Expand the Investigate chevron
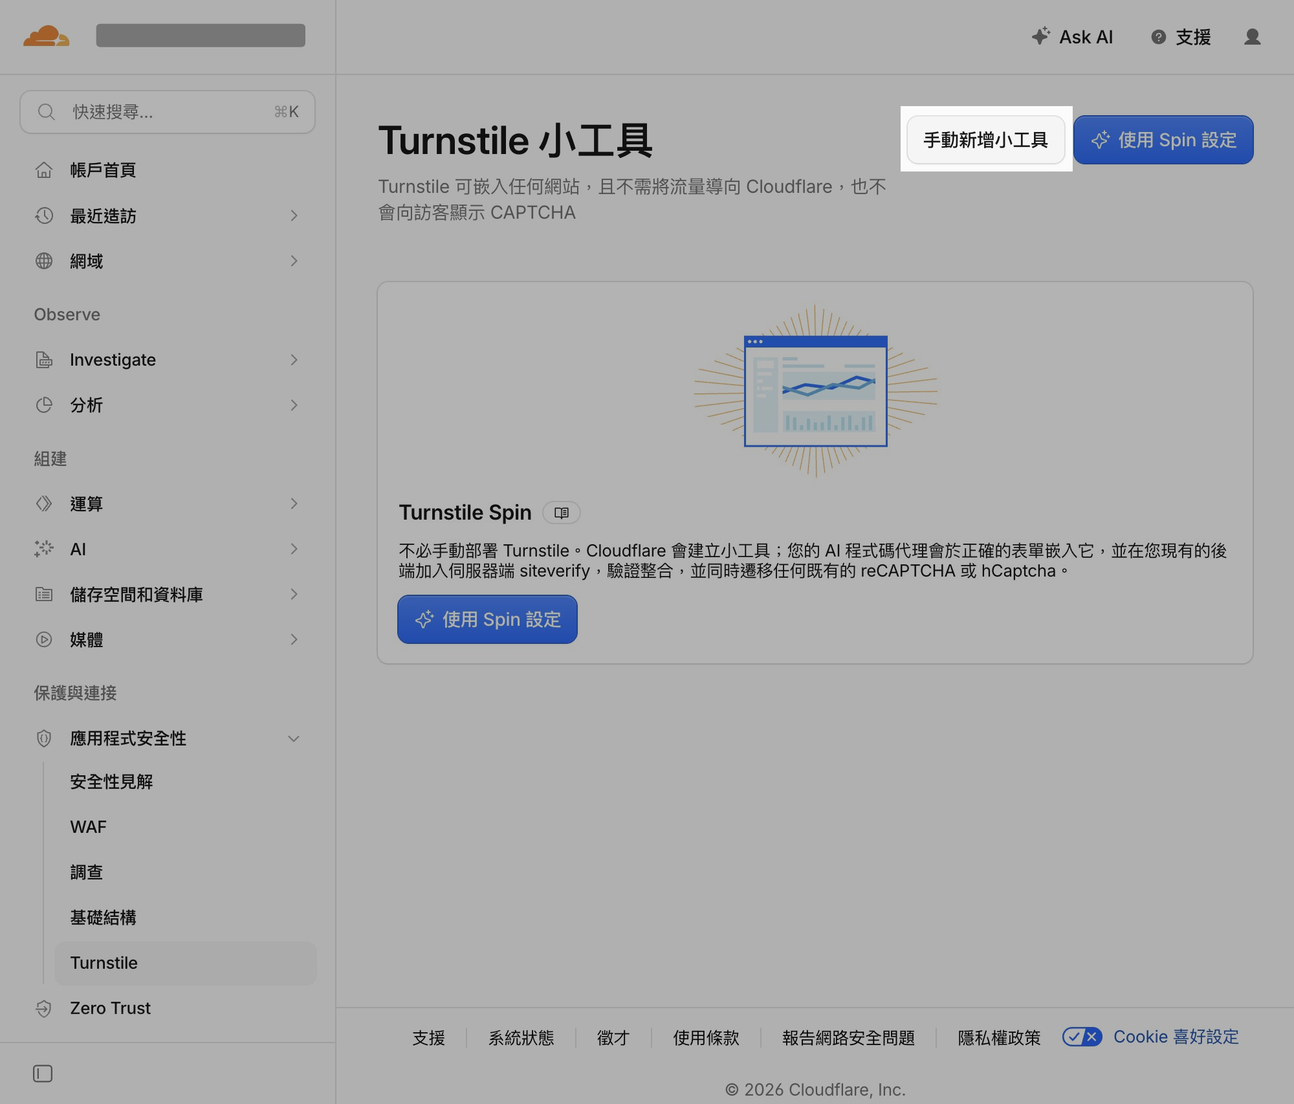 [294, 360]
